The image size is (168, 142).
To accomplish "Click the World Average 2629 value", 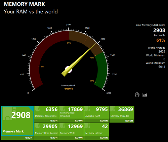I will point(162,51).
